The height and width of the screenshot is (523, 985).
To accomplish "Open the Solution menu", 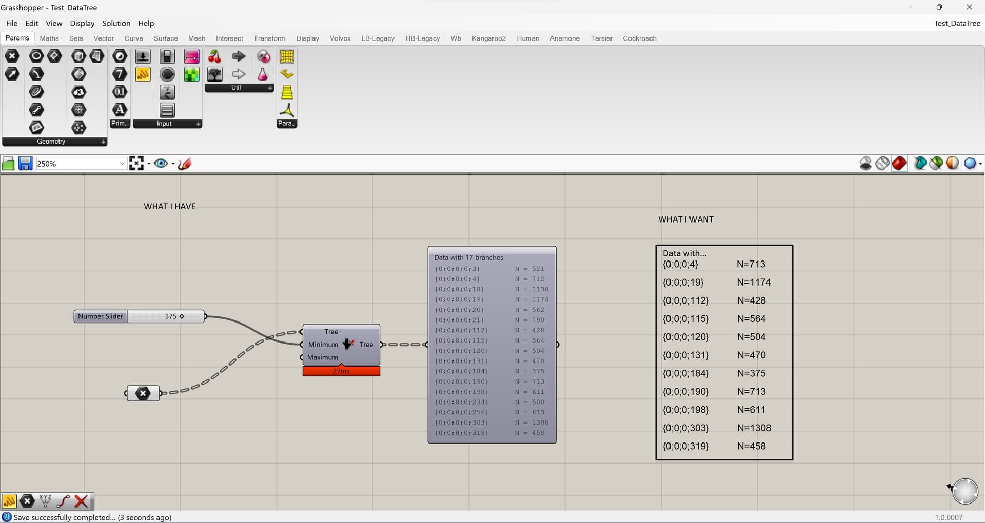I will 116,23.
